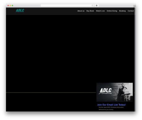This screenshot has height=120, width=142.
Task: Reload page with the refresh icon
Action: pos(92,5)
